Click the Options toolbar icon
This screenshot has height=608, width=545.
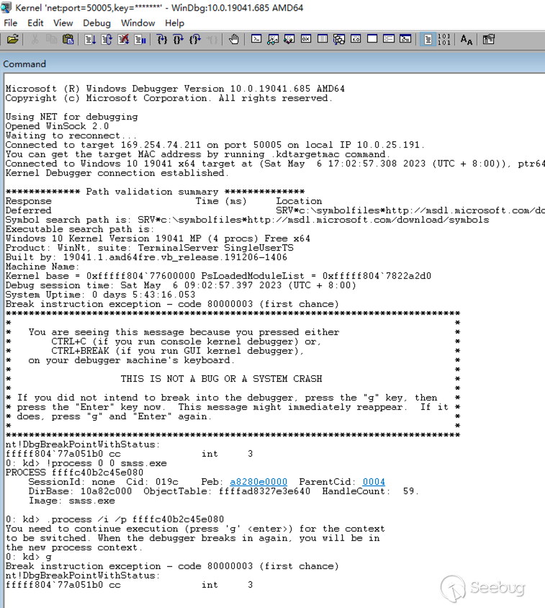pyautogui.click(x=488, y=39)
